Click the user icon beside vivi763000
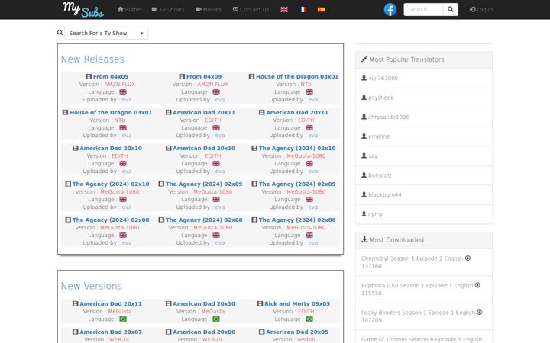Image resolution: width=550 pixels, height=343 pixels. click(x=364, y=78)
